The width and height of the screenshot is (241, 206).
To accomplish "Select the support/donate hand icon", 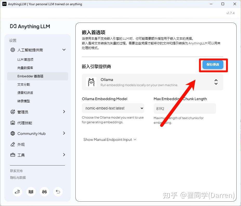I will 17,192.
